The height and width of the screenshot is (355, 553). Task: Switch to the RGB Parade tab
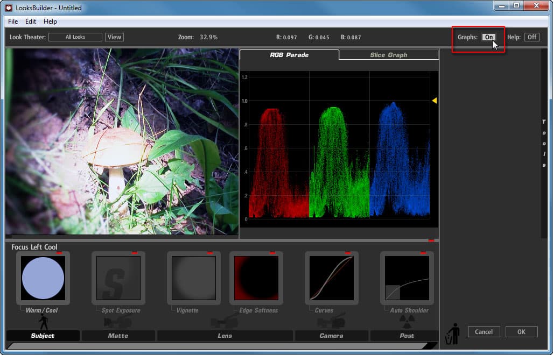[x=289, y=55]
